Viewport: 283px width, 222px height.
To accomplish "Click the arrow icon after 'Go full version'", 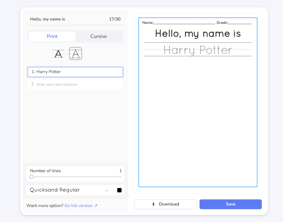I will pyautogui.click(x=96, y=206).
